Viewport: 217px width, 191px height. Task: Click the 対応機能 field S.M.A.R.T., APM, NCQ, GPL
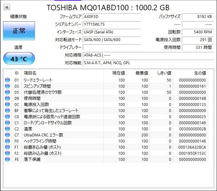tap(148, 63)
